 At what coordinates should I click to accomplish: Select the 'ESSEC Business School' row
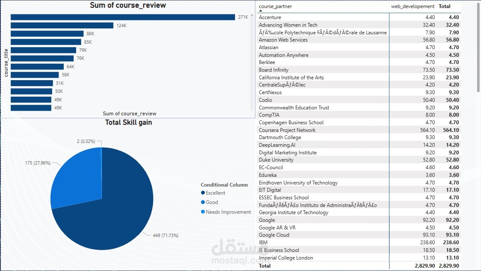(x=359, y=198)
